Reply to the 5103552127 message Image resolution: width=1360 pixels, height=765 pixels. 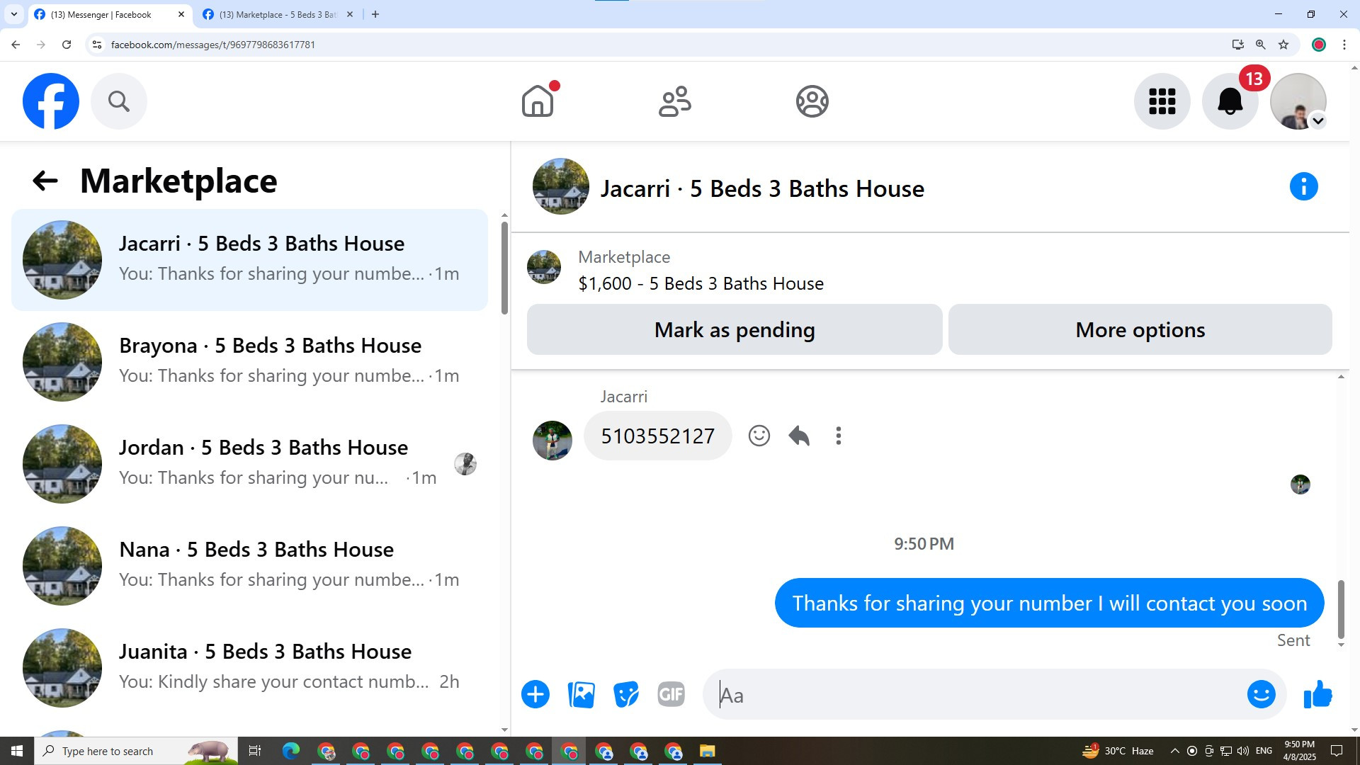(799, 436)
